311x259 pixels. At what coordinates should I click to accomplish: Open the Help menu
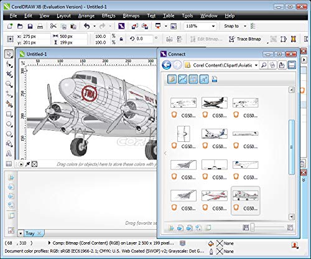click(x=230, y=16)
